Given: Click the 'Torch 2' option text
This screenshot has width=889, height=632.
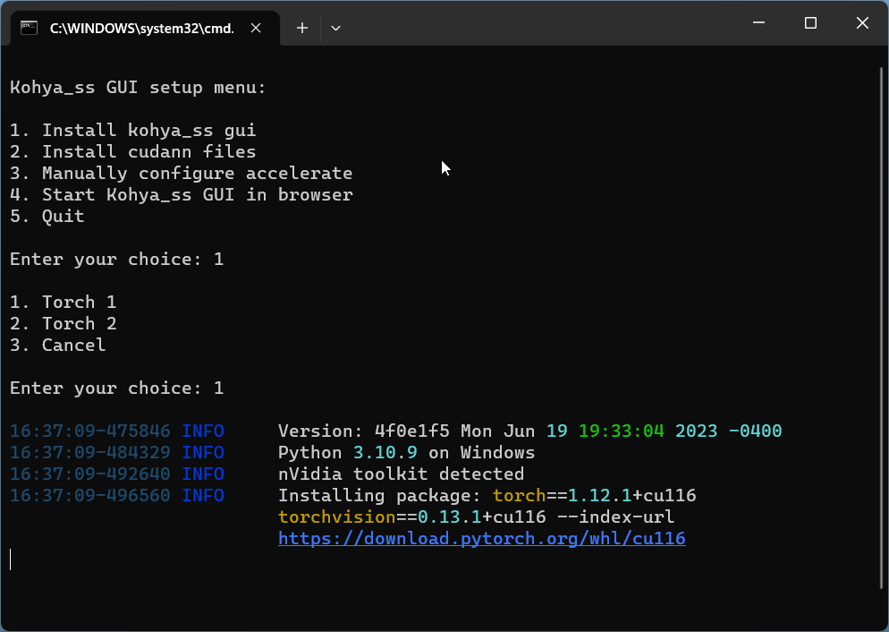Looking at the screenshot, I should [x=63, y=324].
